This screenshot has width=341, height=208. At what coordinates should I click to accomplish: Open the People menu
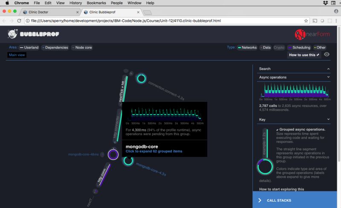pos(116,3)
